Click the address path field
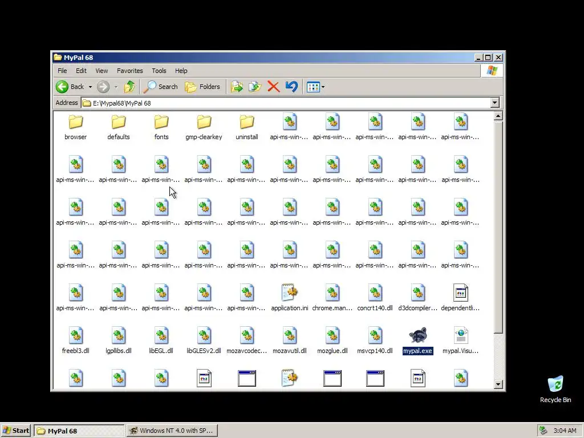The width and height of the screenshot is (584, 438). click(x=286, y=103)
